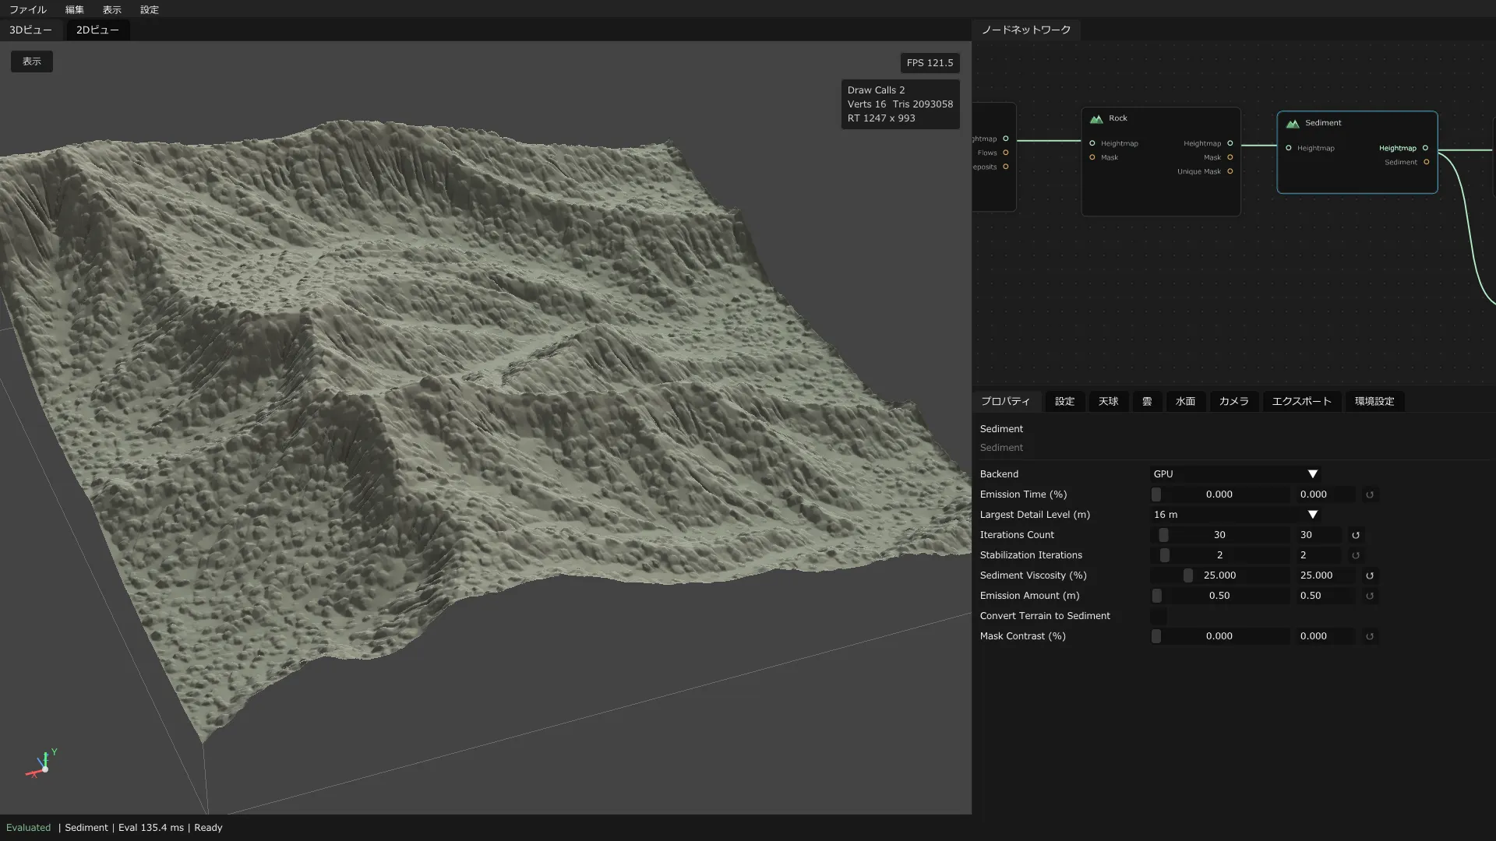The image size is (1496, 841).
Task: Toggle Convert Terrain to Sediment checkbox
Action: click(1159, 616)
